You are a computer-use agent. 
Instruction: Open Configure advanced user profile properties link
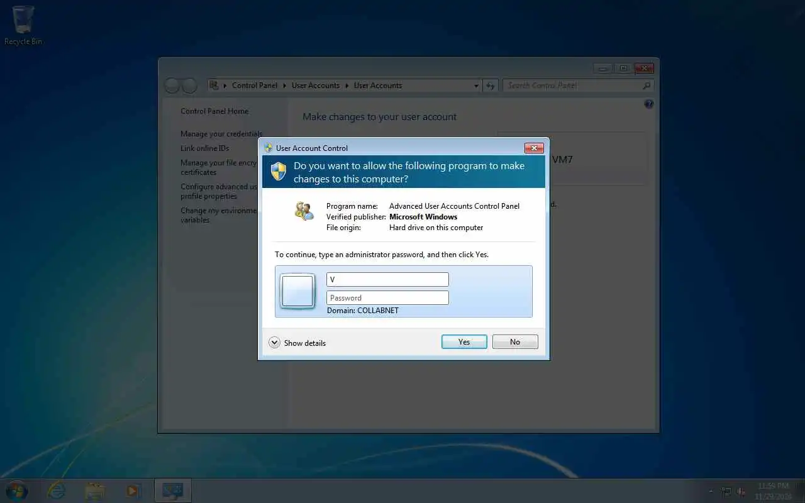pos(219,191)
